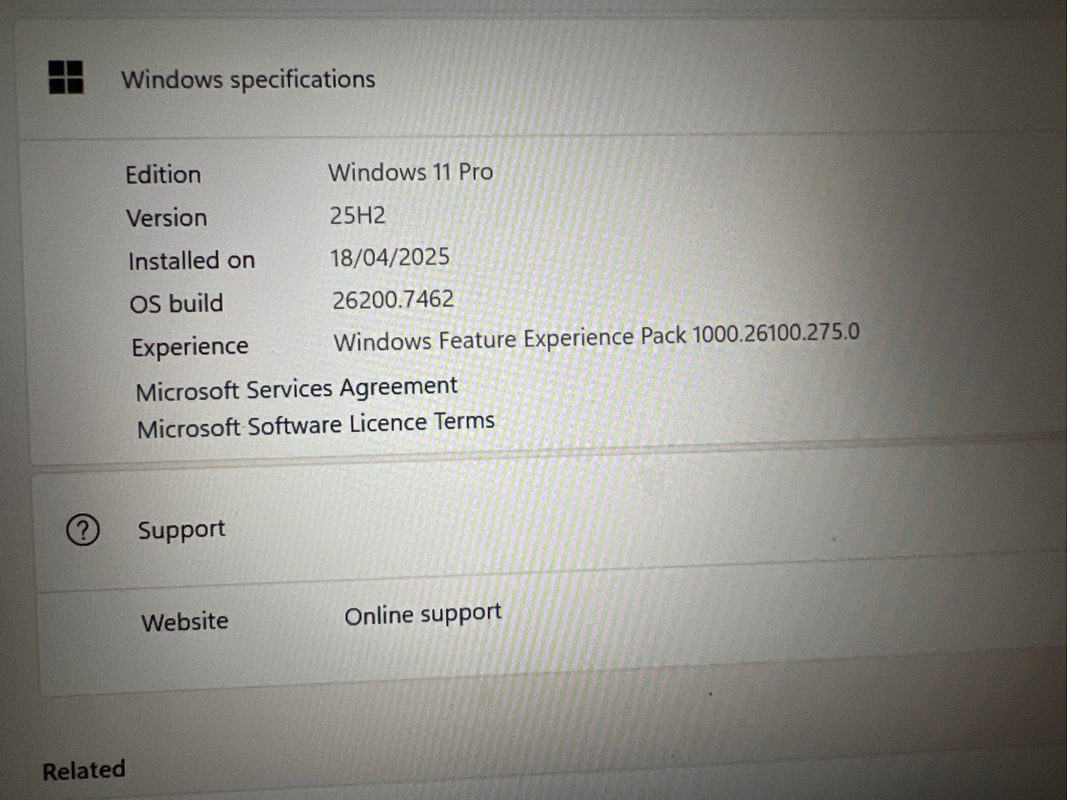Select the Version value 25H2
The image size is (1067, 800).
coord(358,216)
